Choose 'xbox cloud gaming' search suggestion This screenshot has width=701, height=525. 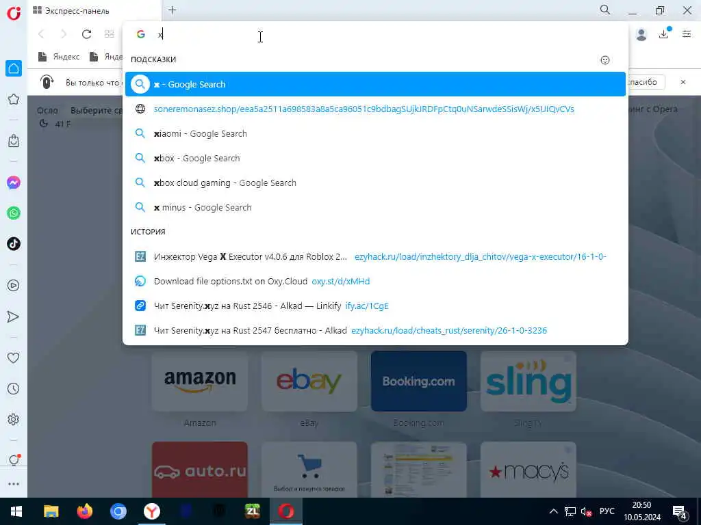375,183
